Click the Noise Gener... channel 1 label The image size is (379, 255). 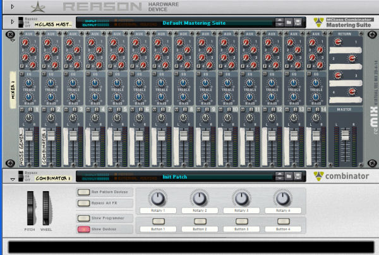point(21,147)
